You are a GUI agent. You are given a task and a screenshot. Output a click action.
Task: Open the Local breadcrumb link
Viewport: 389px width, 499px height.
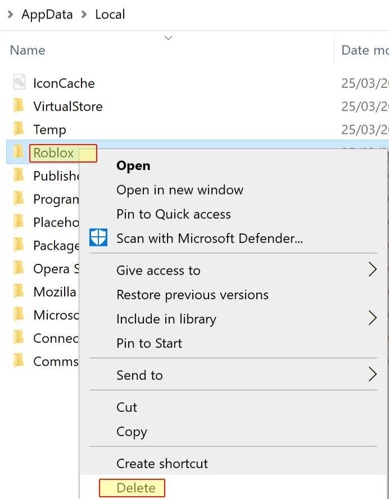pos(110,14)
